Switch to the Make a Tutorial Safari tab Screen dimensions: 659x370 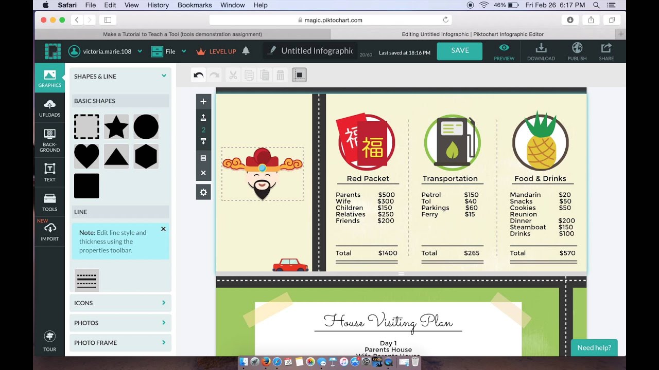(182, 34)
